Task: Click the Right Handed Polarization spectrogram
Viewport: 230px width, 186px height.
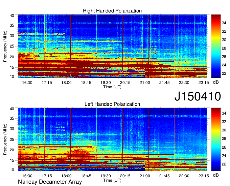Action: coord(112,46)
